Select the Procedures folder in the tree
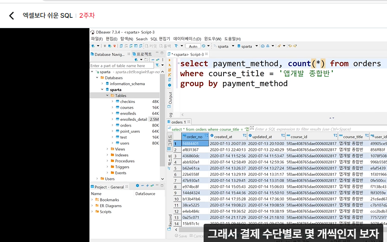The image size is (387, 242). (125, 161)
